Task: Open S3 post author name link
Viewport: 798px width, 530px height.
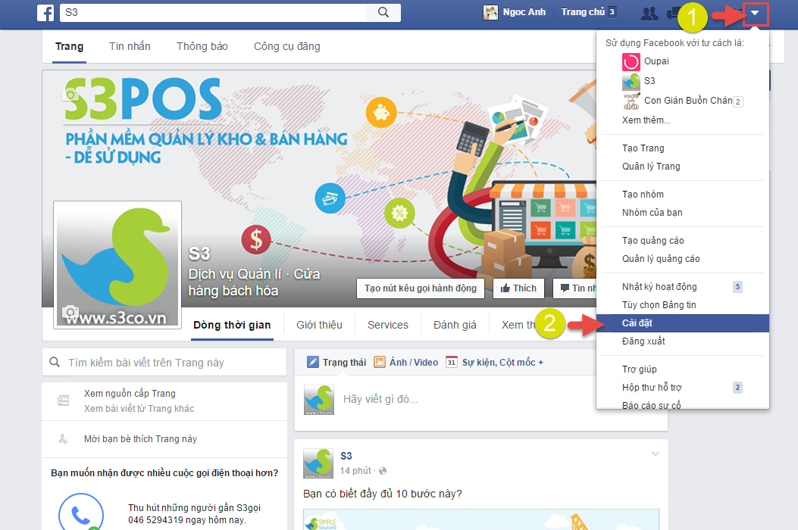Action: pyautogui.click(x=346, y=457)
